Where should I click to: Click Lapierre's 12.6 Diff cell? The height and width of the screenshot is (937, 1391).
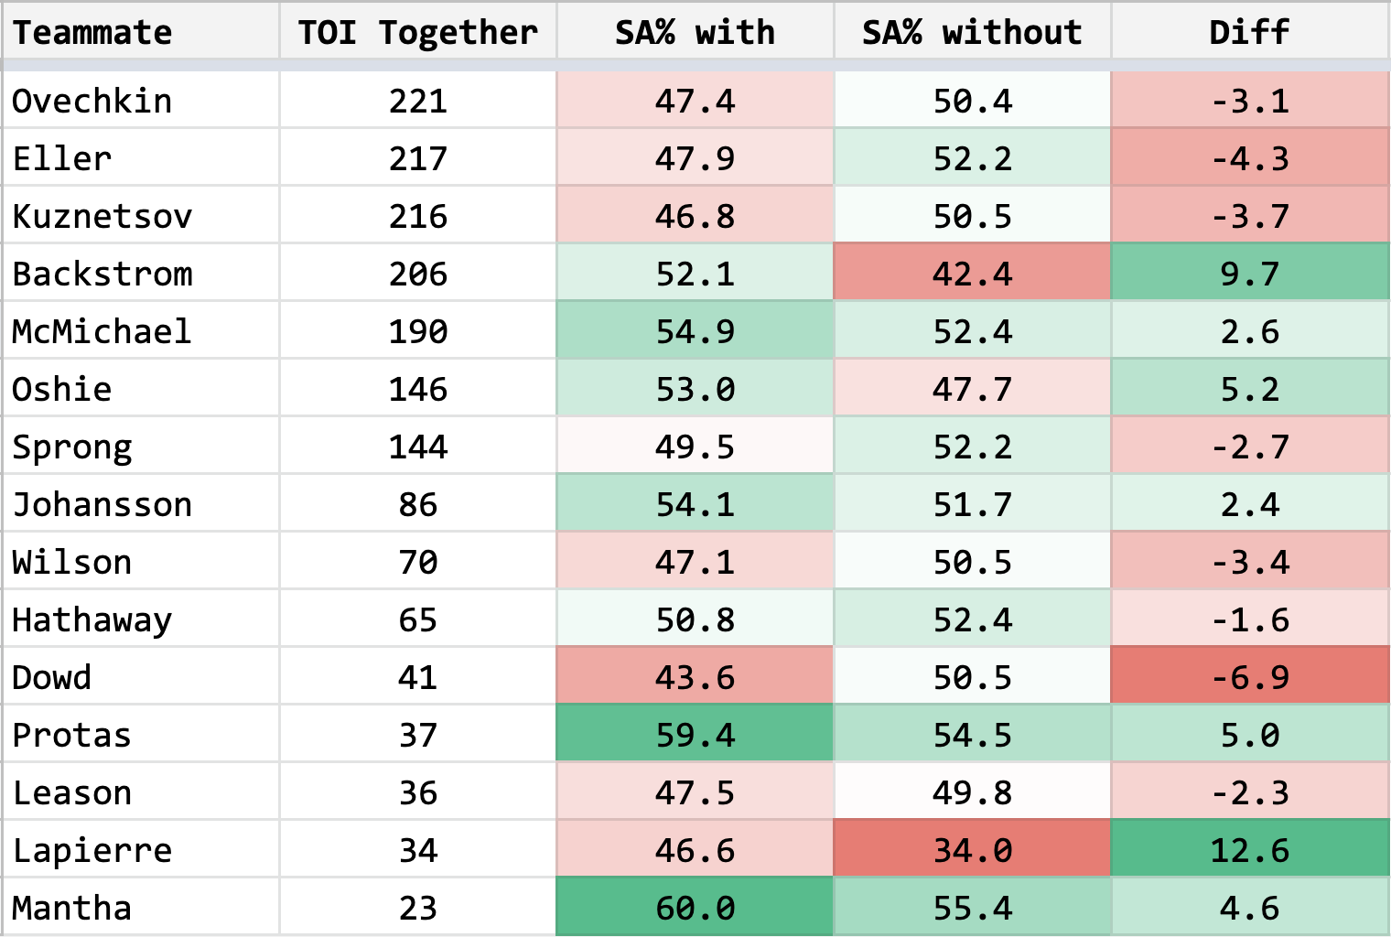[1249, 850]
